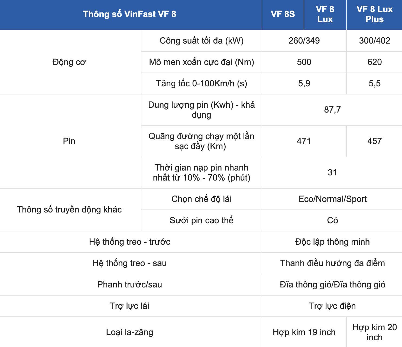Click the 'Thông số VinFast VF 8' header cell
Image resolution: width=402 pixels, height=347 pixels.
coord(129,14)
